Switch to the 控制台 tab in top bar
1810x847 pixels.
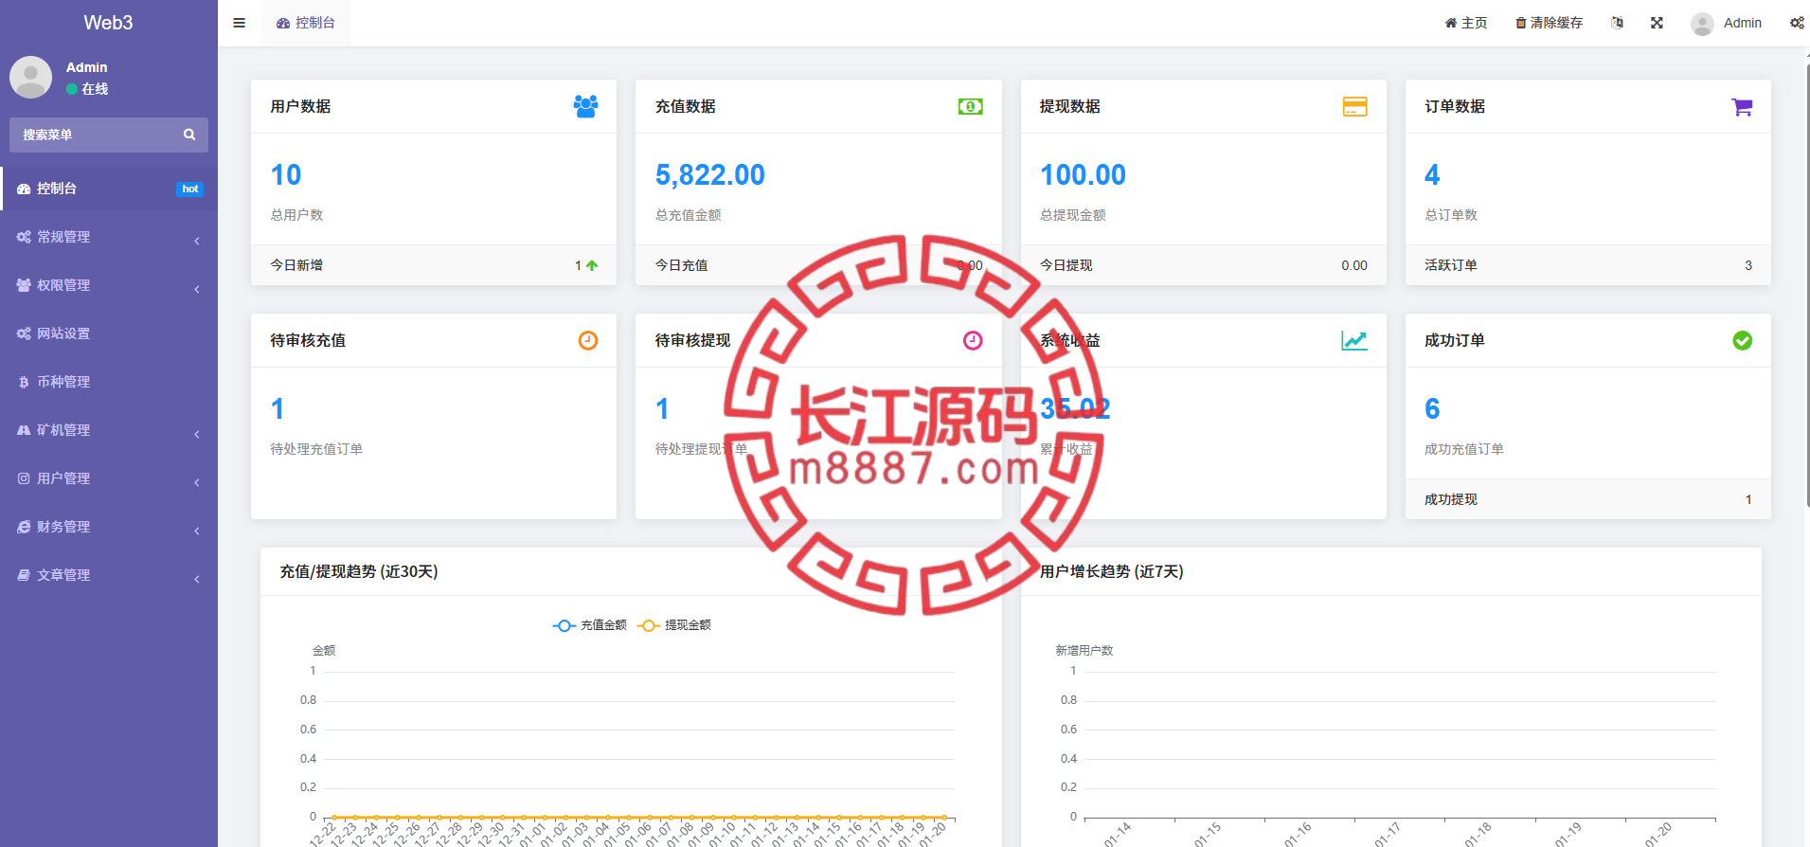point(306,23)
